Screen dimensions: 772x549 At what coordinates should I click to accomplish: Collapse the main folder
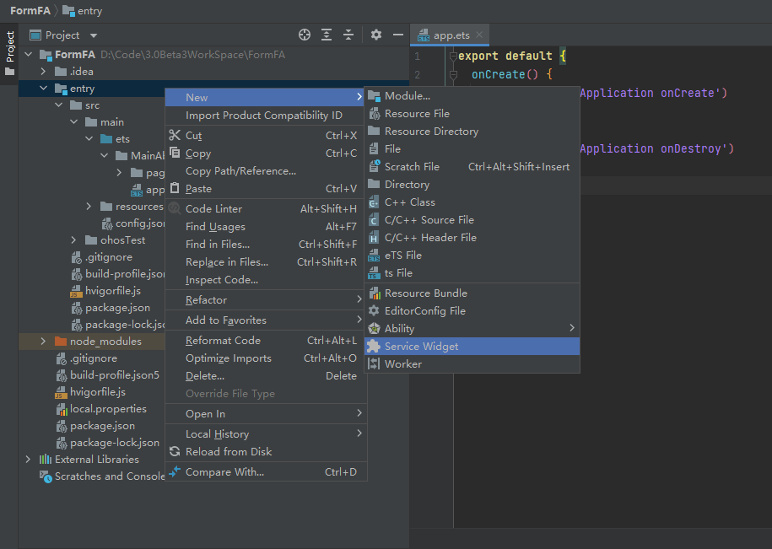tap(74, 121)
